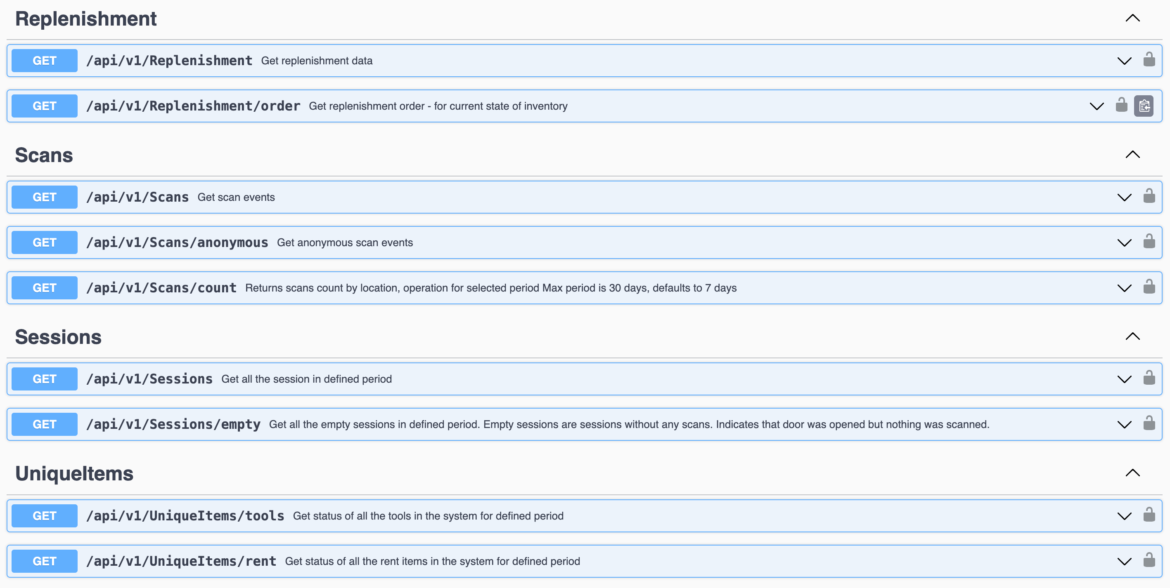Expand the /api/v1/Replenishment/order details
This screenshot has height=588, width=1170.
coord(1097,106)
